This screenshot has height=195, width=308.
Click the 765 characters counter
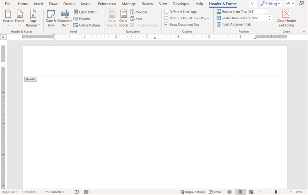point(54,192)
